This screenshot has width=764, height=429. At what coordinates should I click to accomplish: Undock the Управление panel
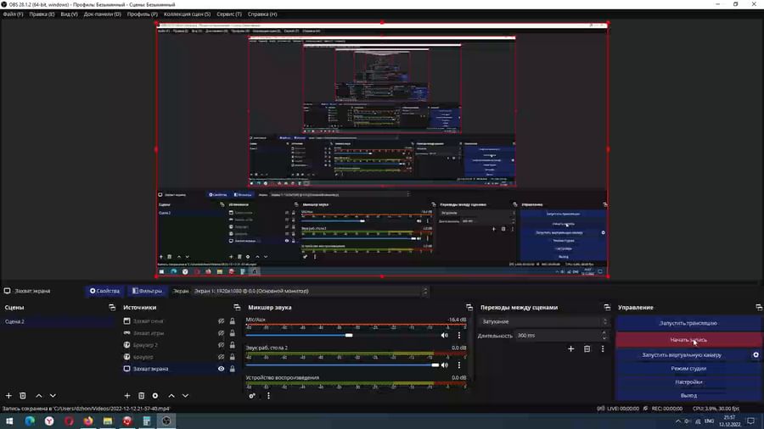(759, 308)
